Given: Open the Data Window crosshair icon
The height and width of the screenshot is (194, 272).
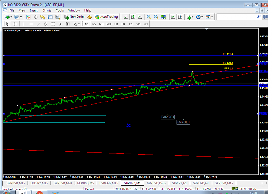Looking at the screenshot, I should click(36, 17).
